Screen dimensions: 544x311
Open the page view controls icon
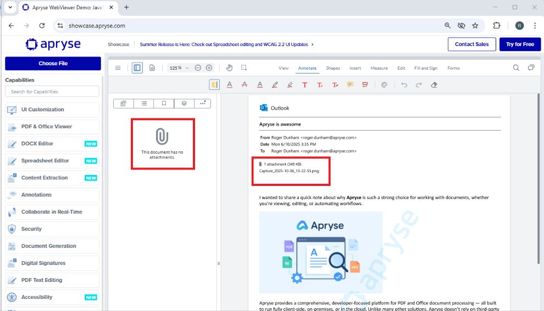click(x=152, y=68)
